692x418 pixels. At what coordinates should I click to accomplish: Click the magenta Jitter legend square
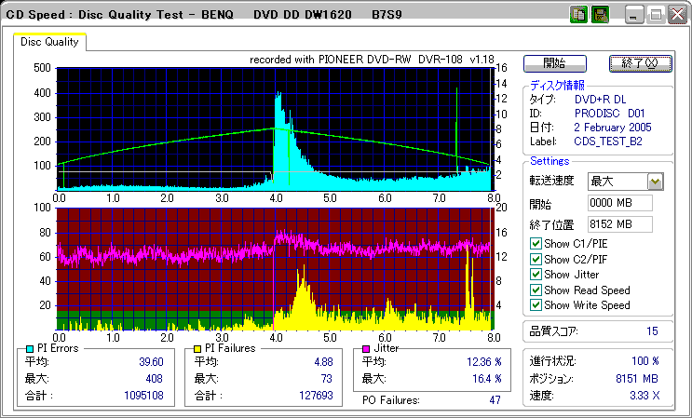[367, 349]
